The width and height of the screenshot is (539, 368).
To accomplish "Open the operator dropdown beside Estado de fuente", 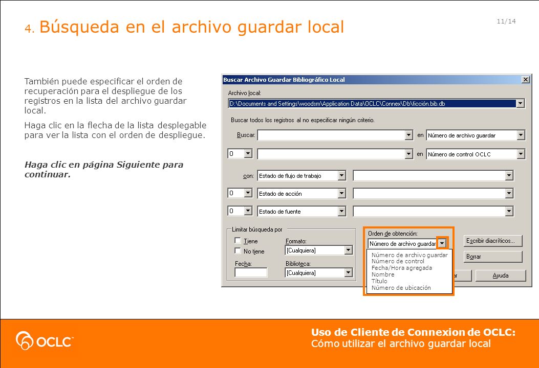I will 248,211.
